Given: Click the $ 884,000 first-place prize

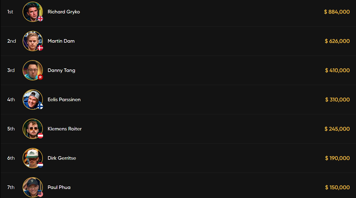Looking at the screenshot, I should click(x=337, y=12).
